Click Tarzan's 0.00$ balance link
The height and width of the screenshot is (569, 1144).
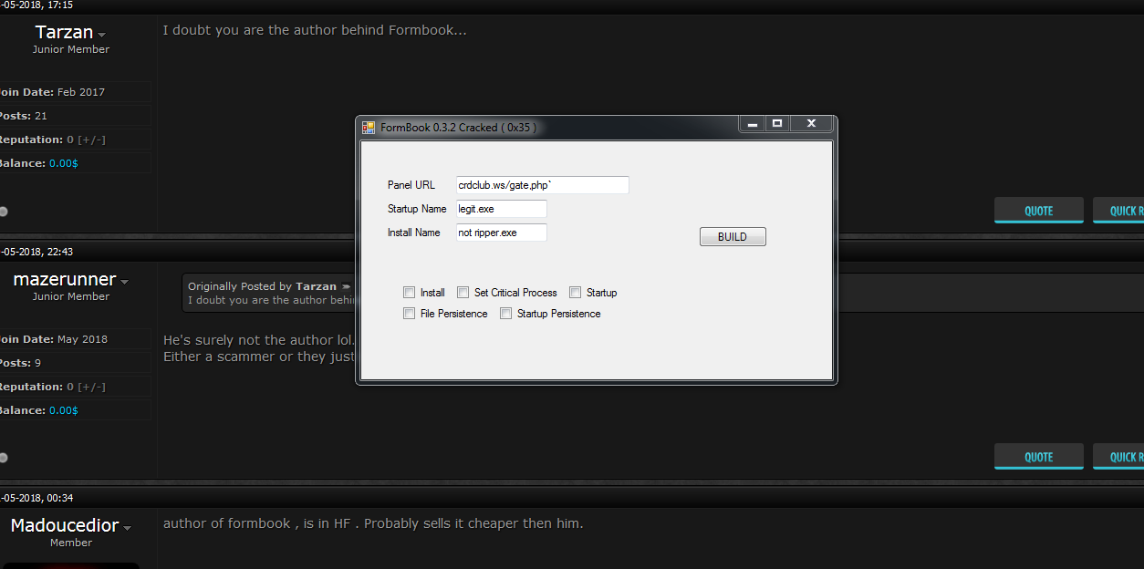[64, 163]
